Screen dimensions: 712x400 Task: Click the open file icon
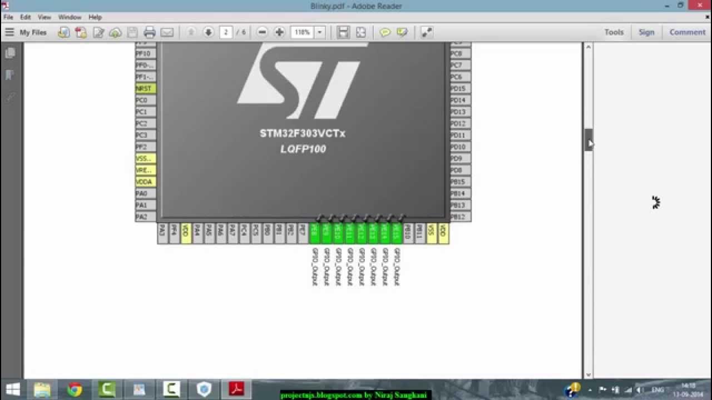coord(64,32)
